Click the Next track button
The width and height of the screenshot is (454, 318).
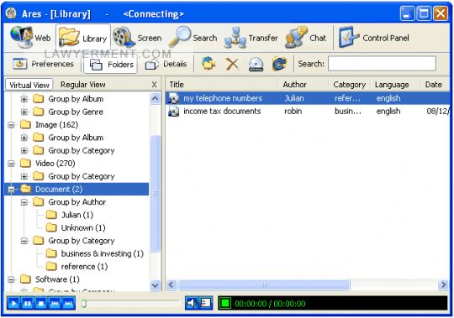(69, 304)
